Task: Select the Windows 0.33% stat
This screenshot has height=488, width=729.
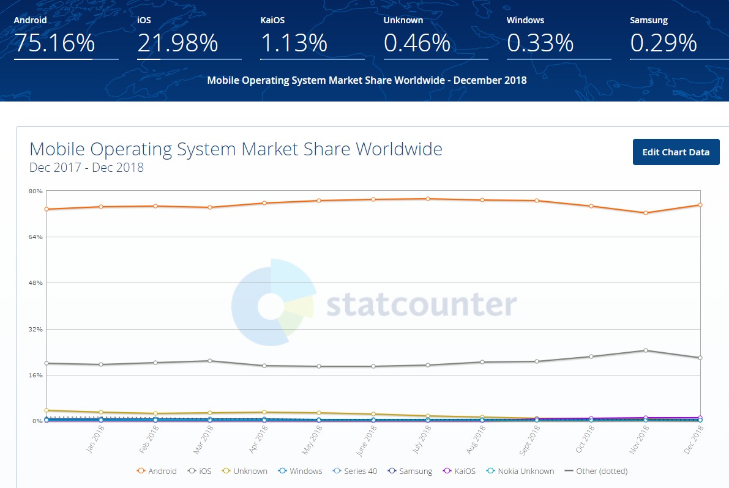Action: [x=559, y=37]
